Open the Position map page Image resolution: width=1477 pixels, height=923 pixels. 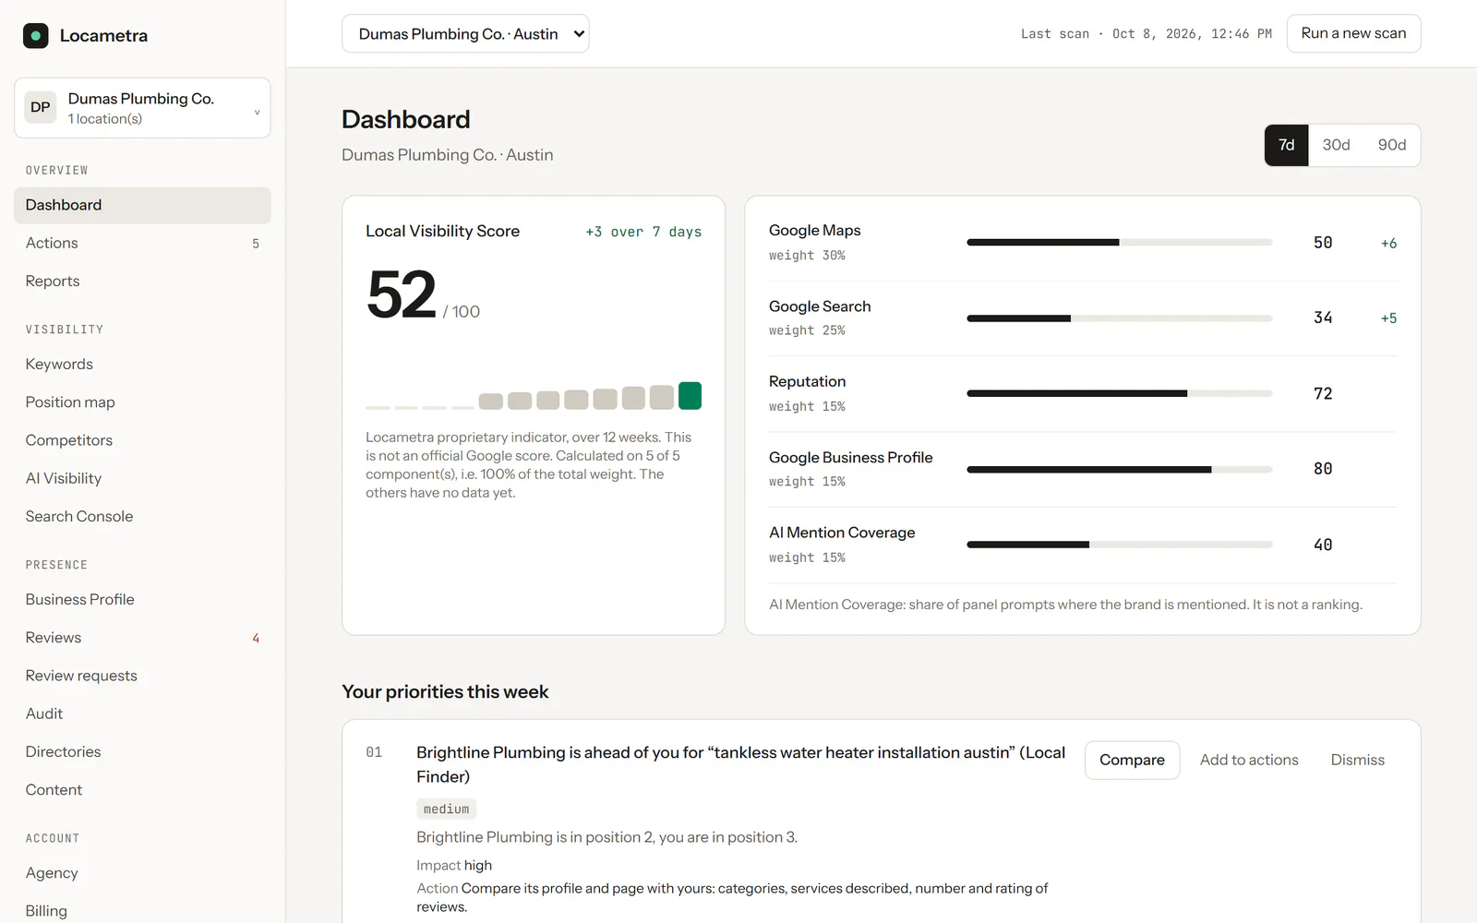(142, 402)
